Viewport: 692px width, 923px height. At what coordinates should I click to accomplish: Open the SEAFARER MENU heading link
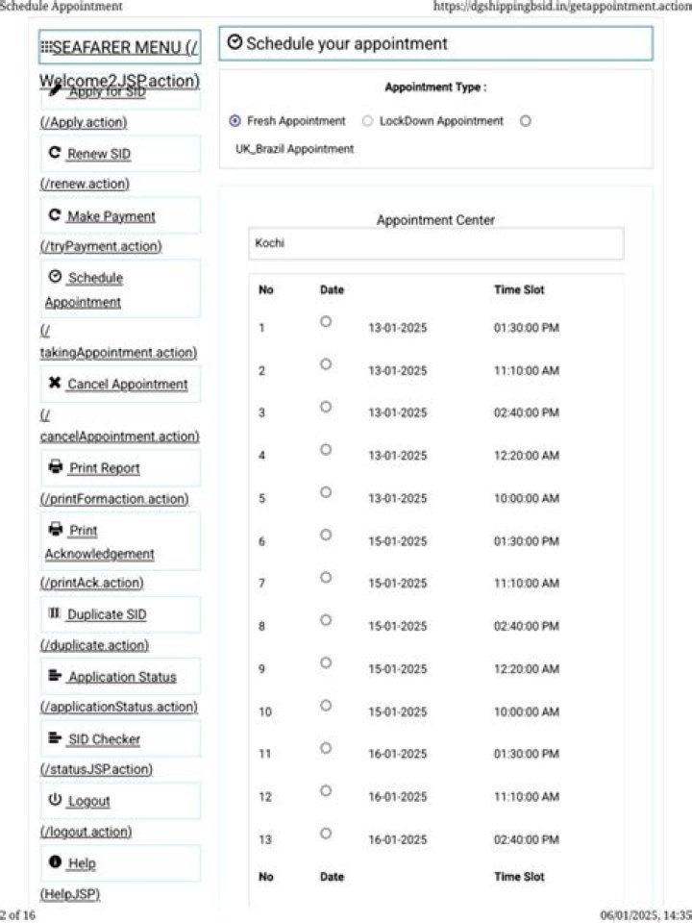point(119,47)
